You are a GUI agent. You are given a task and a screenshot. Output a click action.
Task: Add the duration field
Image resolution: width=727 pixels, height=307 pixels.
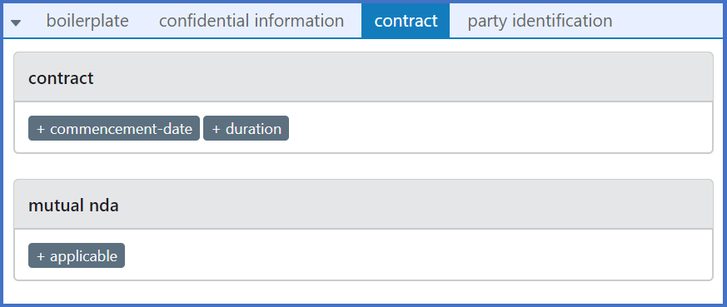coord(246,128)
